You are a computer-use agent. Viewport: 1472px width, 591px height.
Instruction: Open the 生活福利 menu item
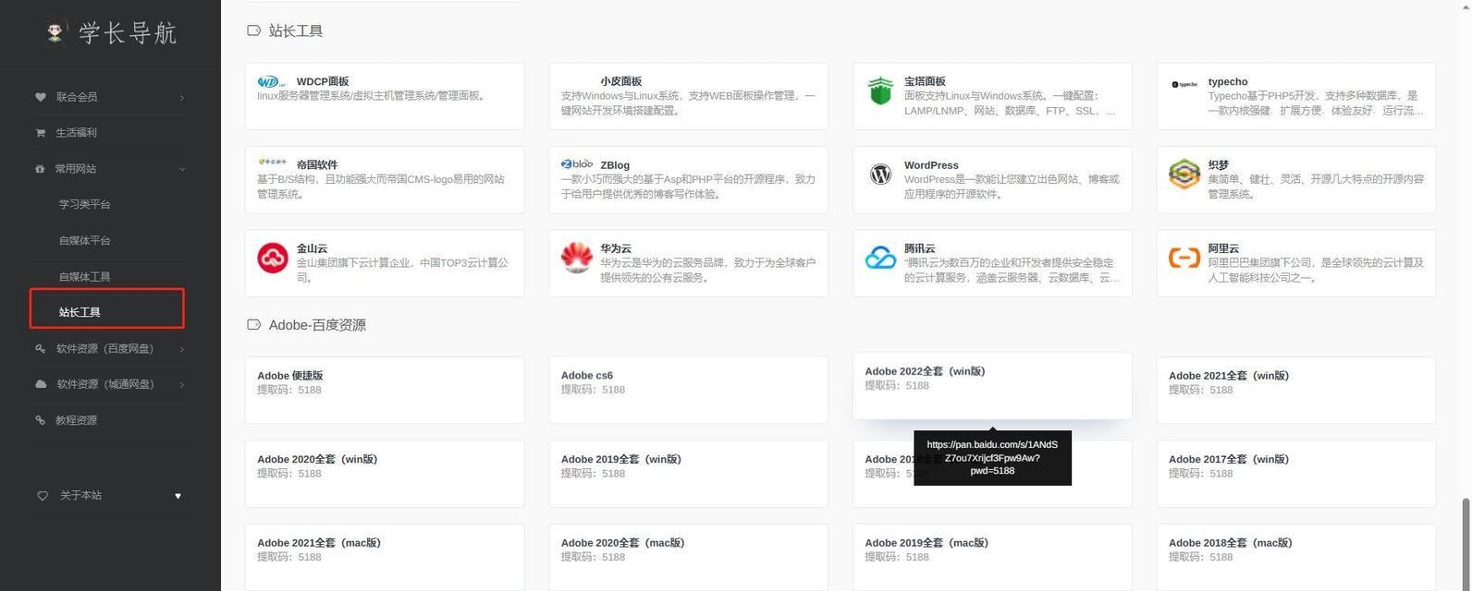click(110, 133)
